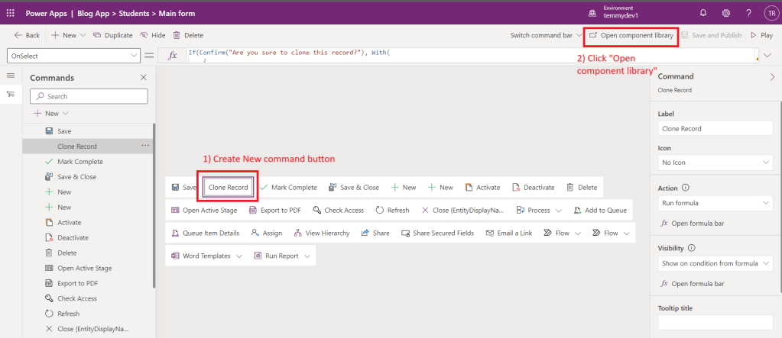Viewport: 782px width, 338px height.
Task: Click Open component library
Action: click(x=631, y=35)
